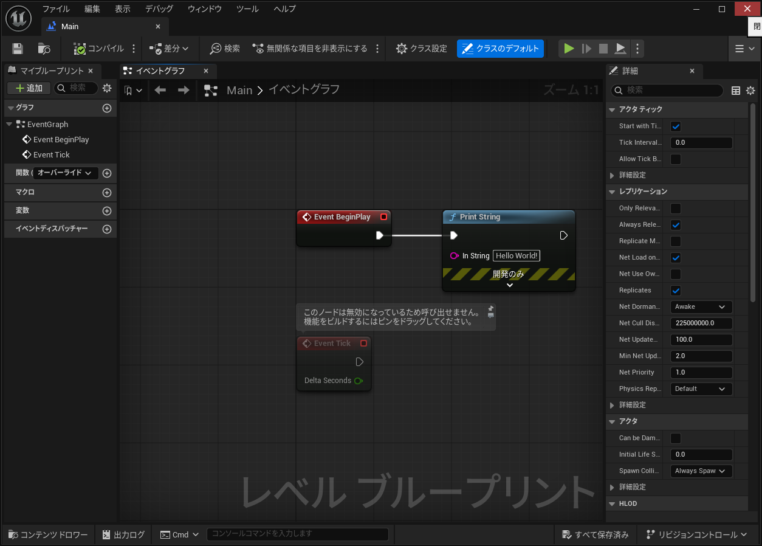Click the My Blueprint search field
The image size is (762, 546).
[76, 88]
